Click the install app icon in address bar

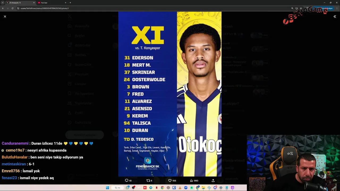[296, 8]
